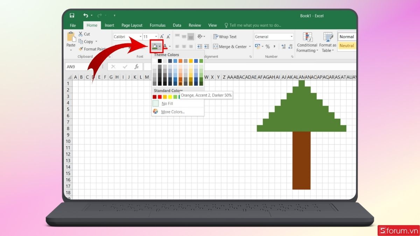The height and width of the screenshot is (236, 420).
Task: Open the File tab
Action: 73,25
